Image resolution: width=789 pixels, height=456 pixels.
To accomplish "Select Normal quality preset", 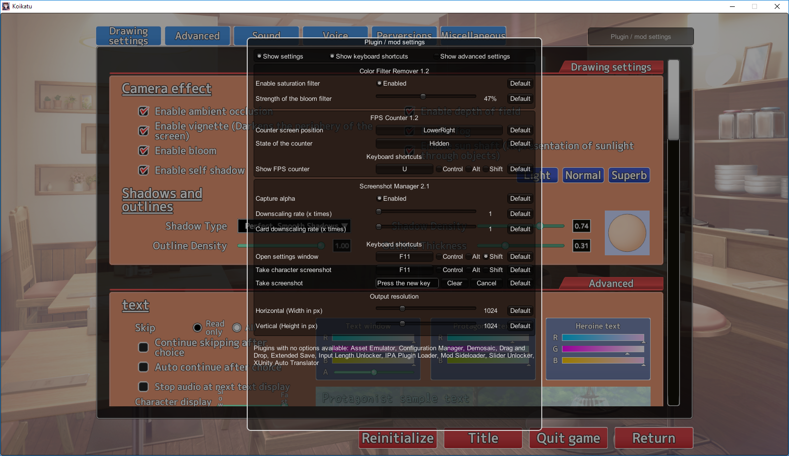I will pos(583,176).
